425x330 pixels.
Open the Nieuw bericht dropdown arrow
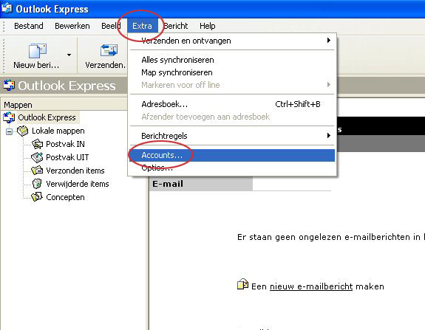69,55
